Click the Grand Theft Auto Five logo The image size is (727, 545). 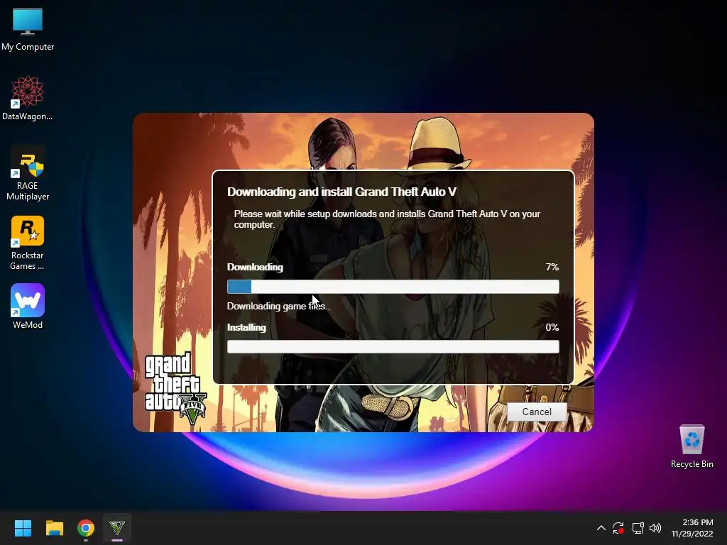[x=175, y=388]
